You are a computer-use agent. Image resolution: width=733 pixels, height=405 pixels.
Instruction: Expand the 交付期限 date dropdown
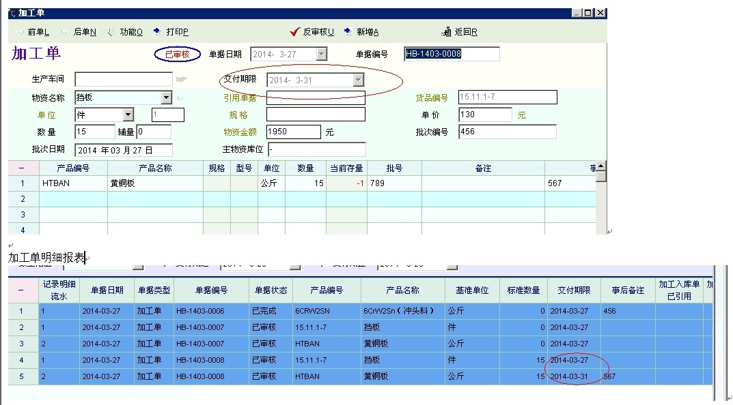click(x=358, y=80)
